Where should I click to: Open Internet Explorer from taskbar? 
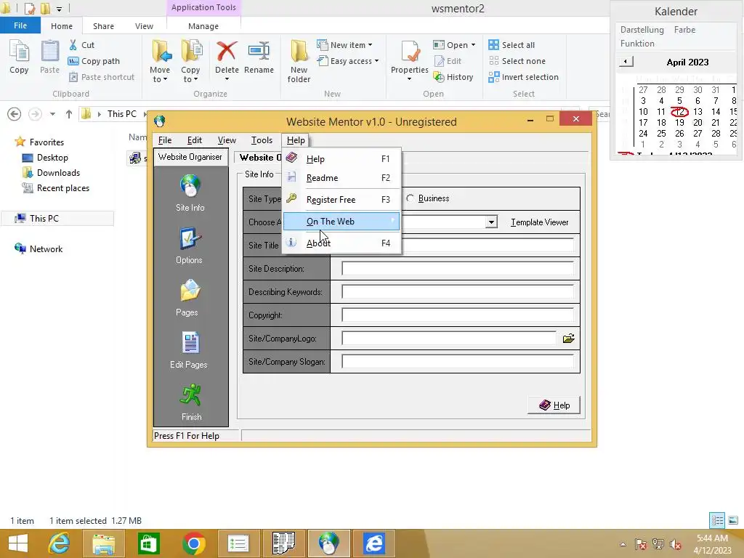pos(59,543)
